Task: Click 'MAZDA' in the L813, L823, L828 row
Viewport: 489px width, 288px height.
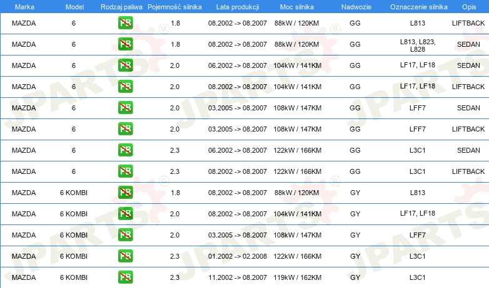Action: coord(24,44)
